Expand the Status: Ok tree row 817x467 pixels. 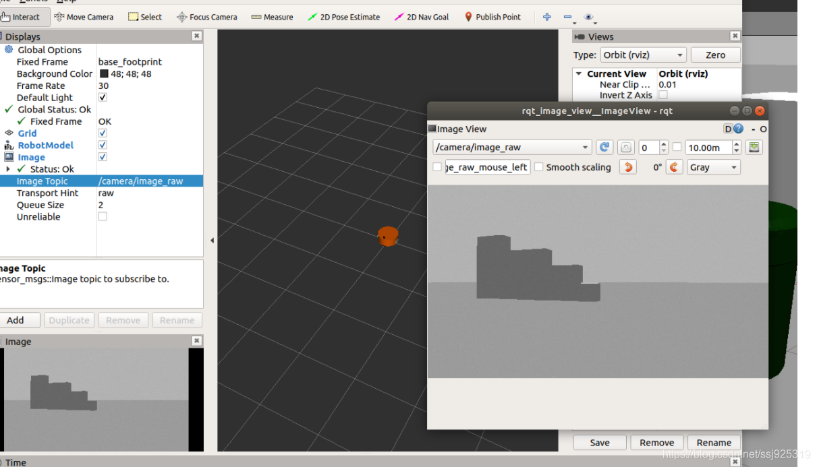pos(8,169)
